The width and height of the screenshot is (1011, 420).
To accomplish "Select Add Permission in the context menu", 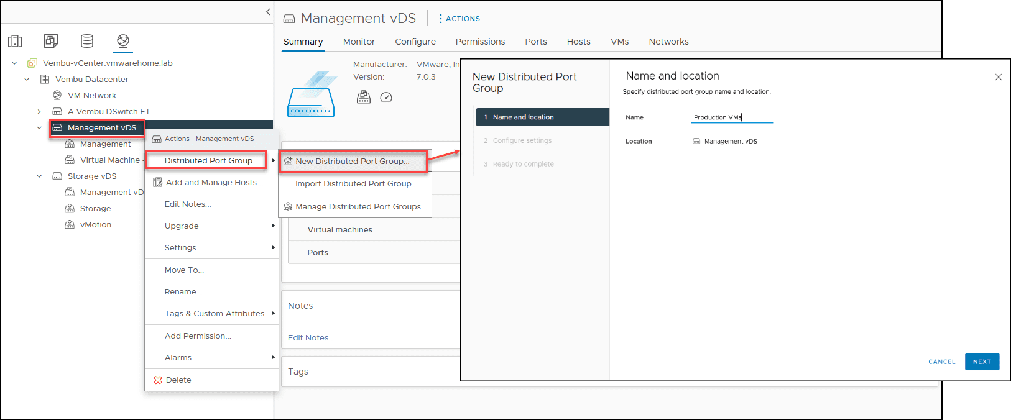I will tap(211, 336).
